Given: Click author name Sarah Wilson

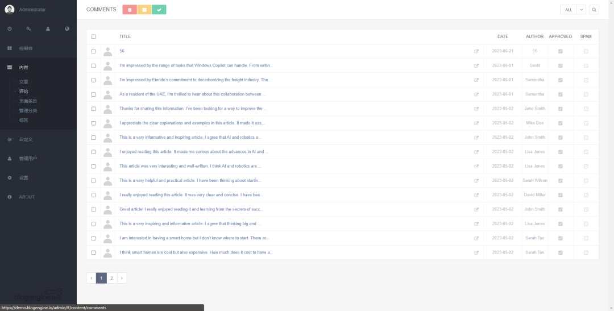Looking at the screenshot, I should pos(534,181).
